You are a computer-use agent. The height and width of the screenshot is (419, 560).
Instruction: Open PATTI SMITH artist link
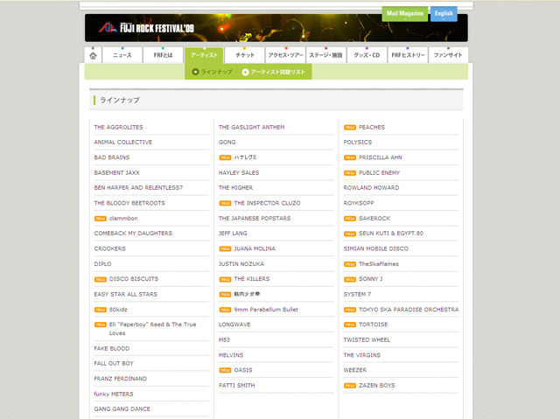point(237,386)
